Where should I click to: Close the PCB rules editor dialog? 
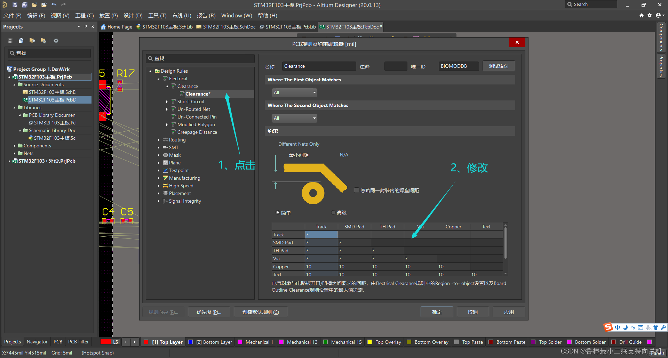517,42
